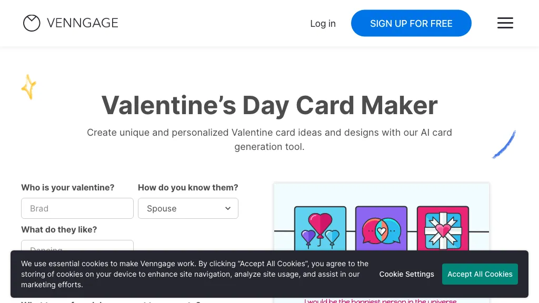
Task: Click the Log in link
Action: tap(323, 24)
